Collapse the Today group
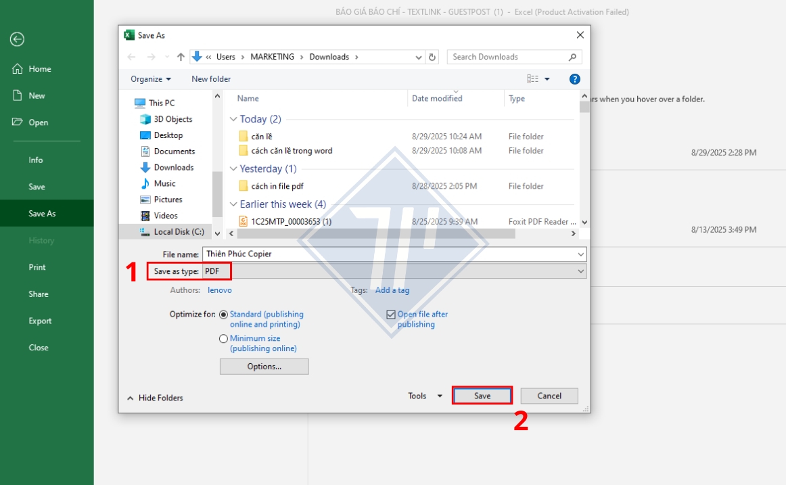This screenshot has width=786, height=485. coord(233,119)
